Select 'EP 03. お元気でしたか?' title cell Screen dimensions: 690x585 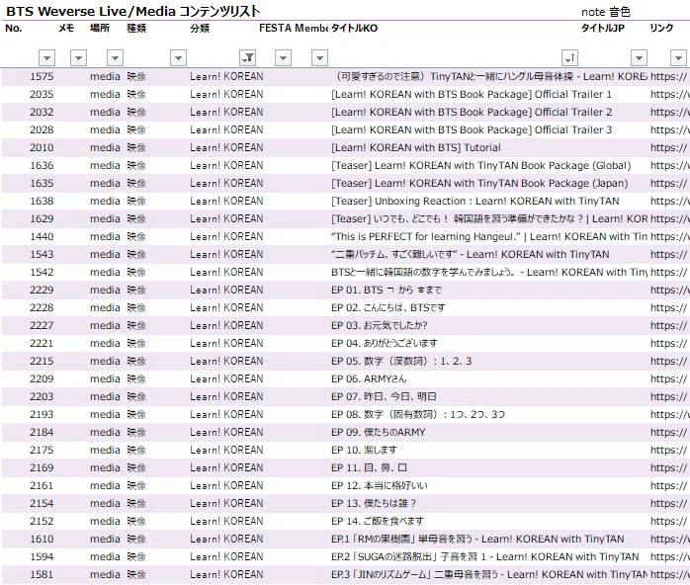tap(380, 325)
